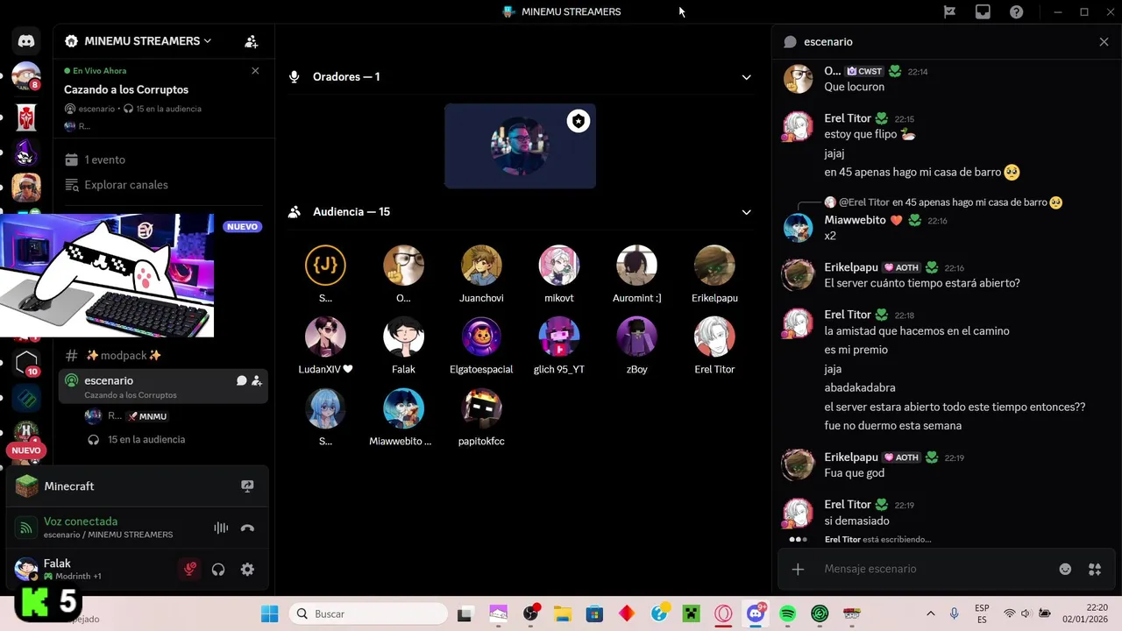Click mikovt audience avatar
Screen dimensions: 1122x631
click(559, 266)
